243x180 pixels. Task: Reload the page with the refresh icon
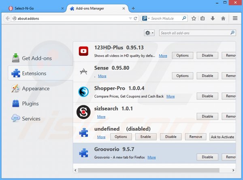coord(135,19)
